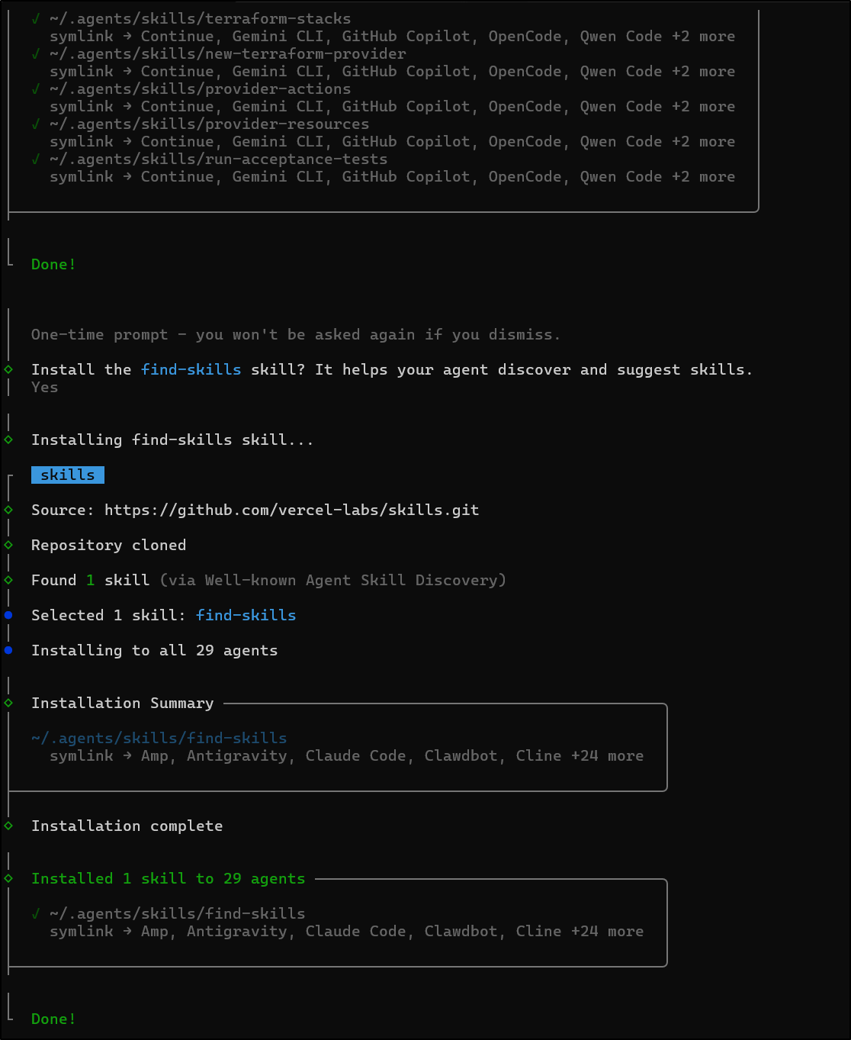Click the diamond icon beside Installation Summary
The image size is (851, 1040).
(x=8, y=703)
